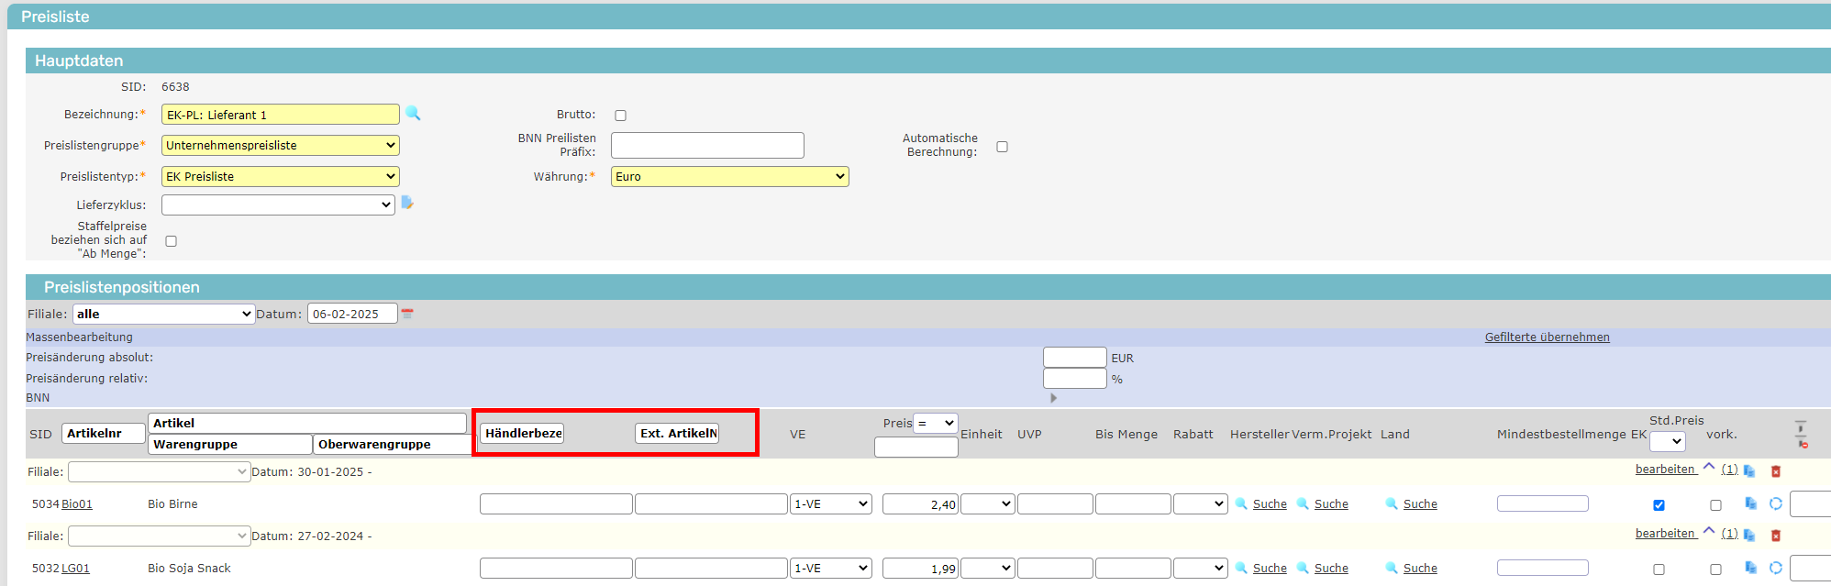Viewport: 1831px width, 586px height.
Task: Click the refresh icon in the Bio Birne row
Action: pyautogui.click(x=1775, y=503)
